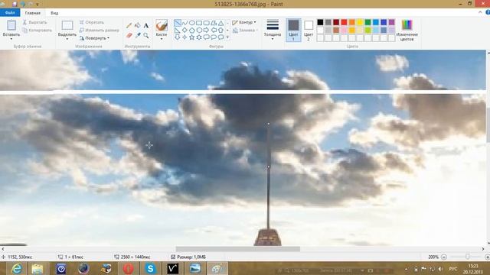The width and height of the screenshot is (490, 275).
Task: Select the Rectangle shape
Action: coord(199,23)
